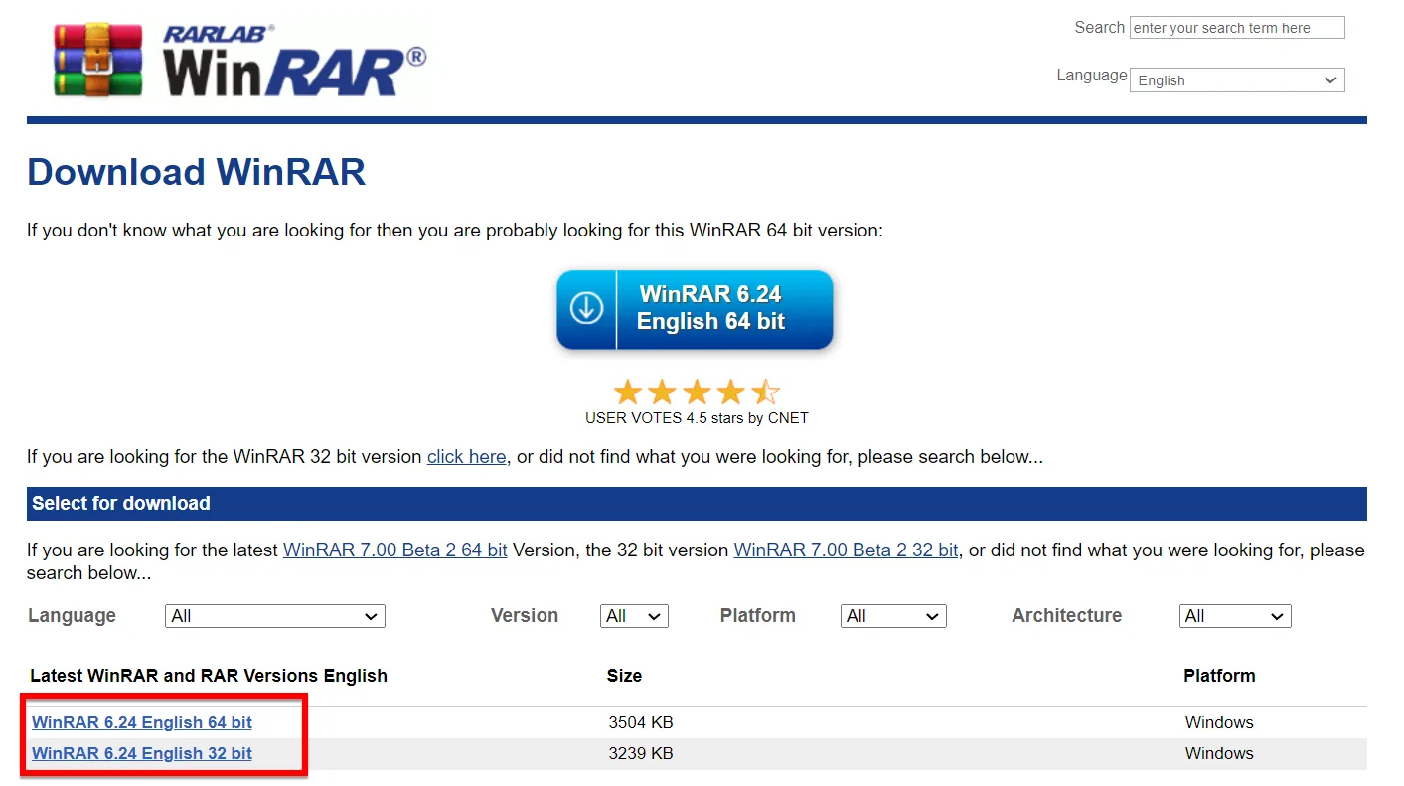Select the 3504 KB size cell
Viewport: 1404px width, 786px height.
click(x=641, y=722)
